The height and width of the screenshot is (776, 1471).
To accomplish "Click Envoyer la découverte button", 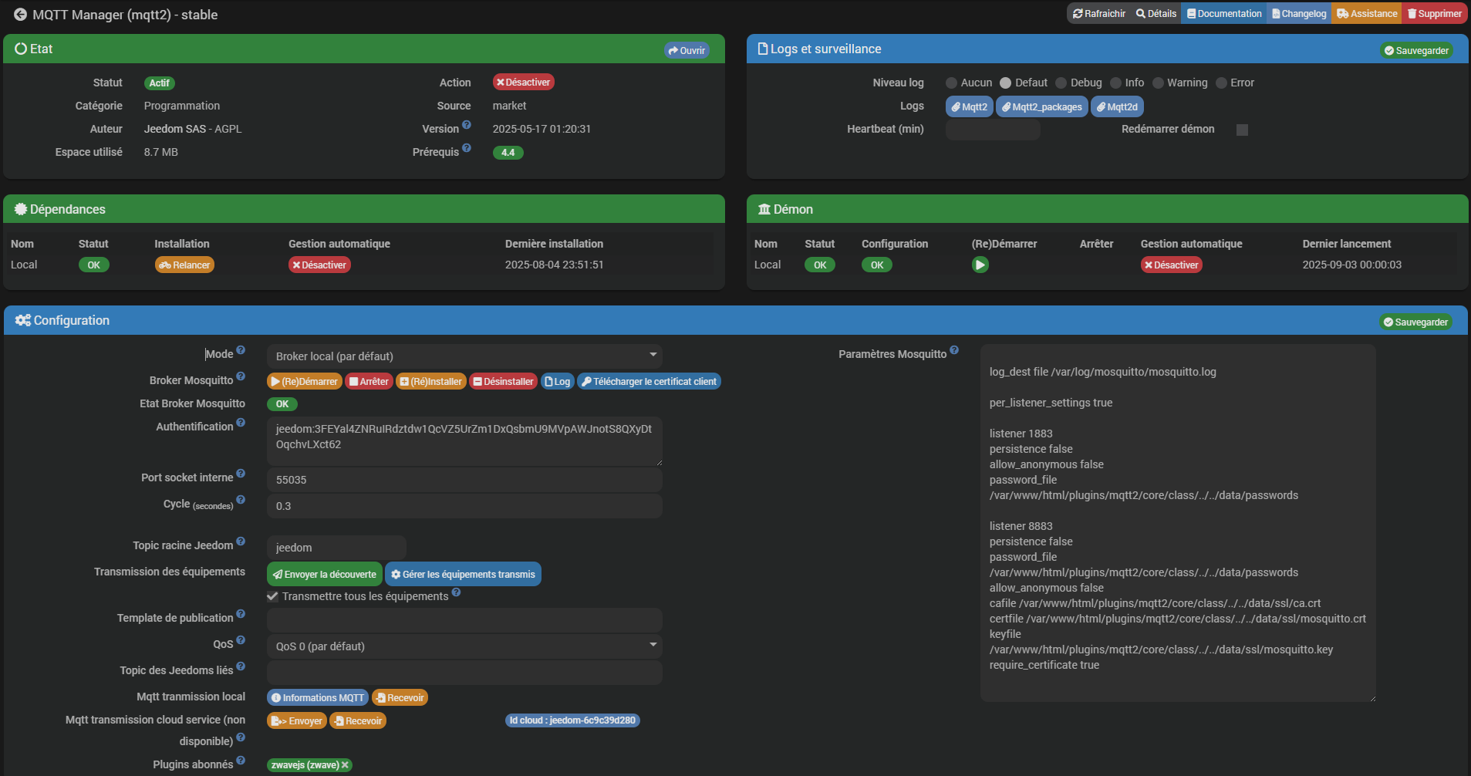I will click(x=324, y=575).
